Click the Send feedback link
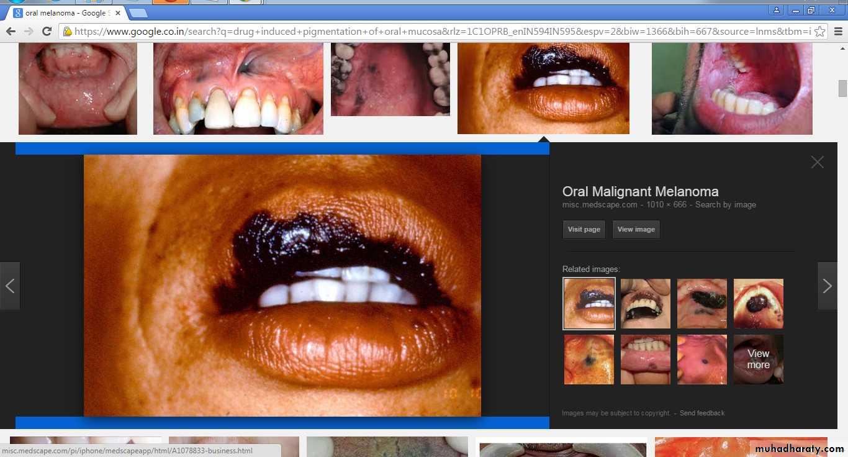This screenshot has width=848, height=457. click(701, 413)
